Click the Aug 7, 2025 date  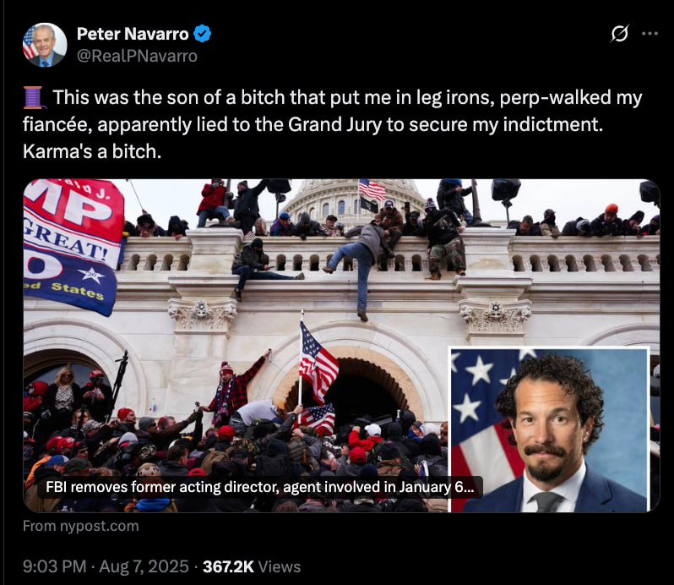[144, 566]
